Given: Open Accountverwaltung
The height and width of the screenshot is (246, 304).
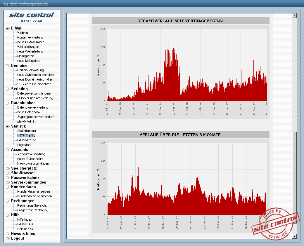Looking at the screenshot, I should (31, 154).
